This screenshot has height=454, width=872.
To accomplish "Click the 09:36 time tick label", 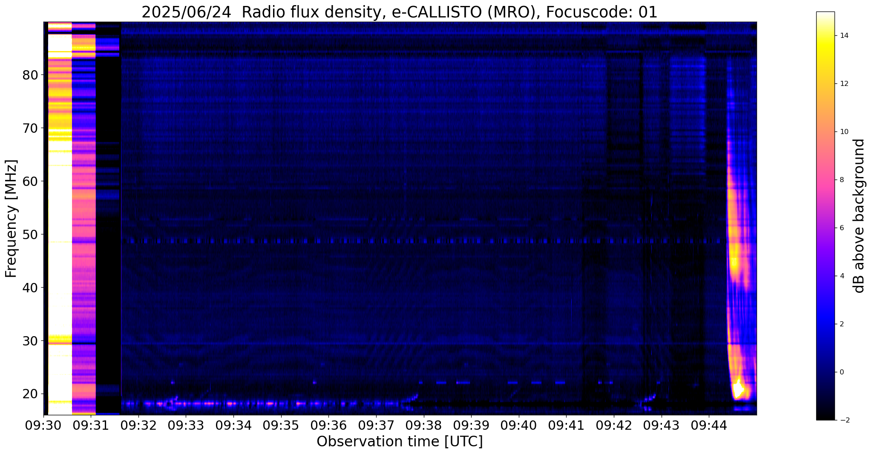I will click(x=328, y=426).
